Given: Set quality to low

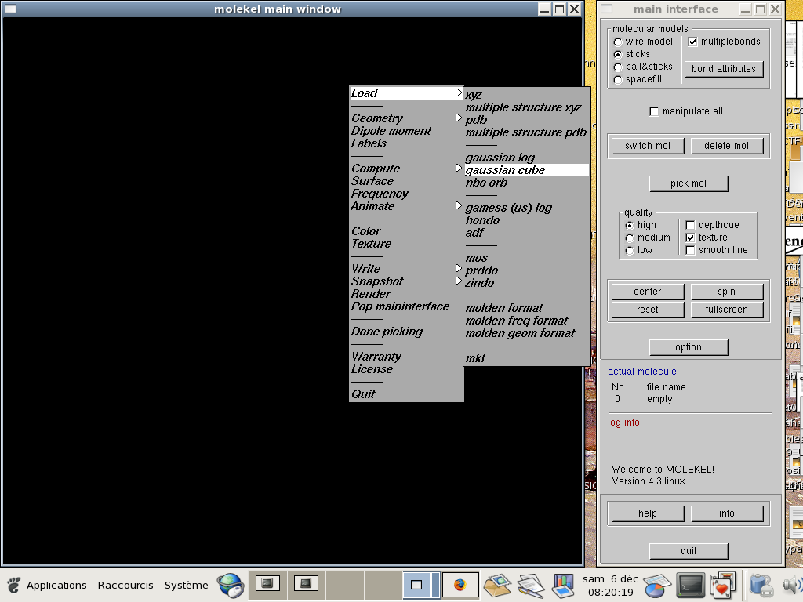Looking at the screenshot, I should (x=630, y=250).
